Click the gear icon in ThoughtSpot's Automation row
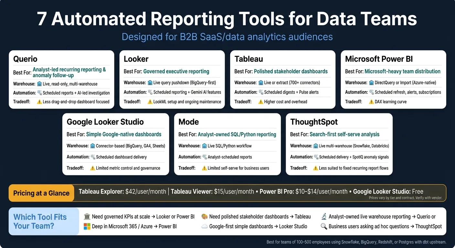Screen dimensions: 455x248 (316, 157)
